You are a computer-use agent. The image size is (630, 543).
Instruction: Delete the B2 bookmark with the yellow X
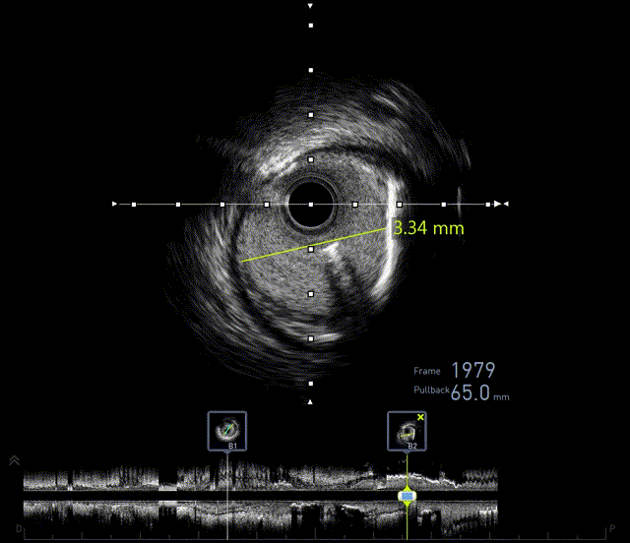(420, 417)
